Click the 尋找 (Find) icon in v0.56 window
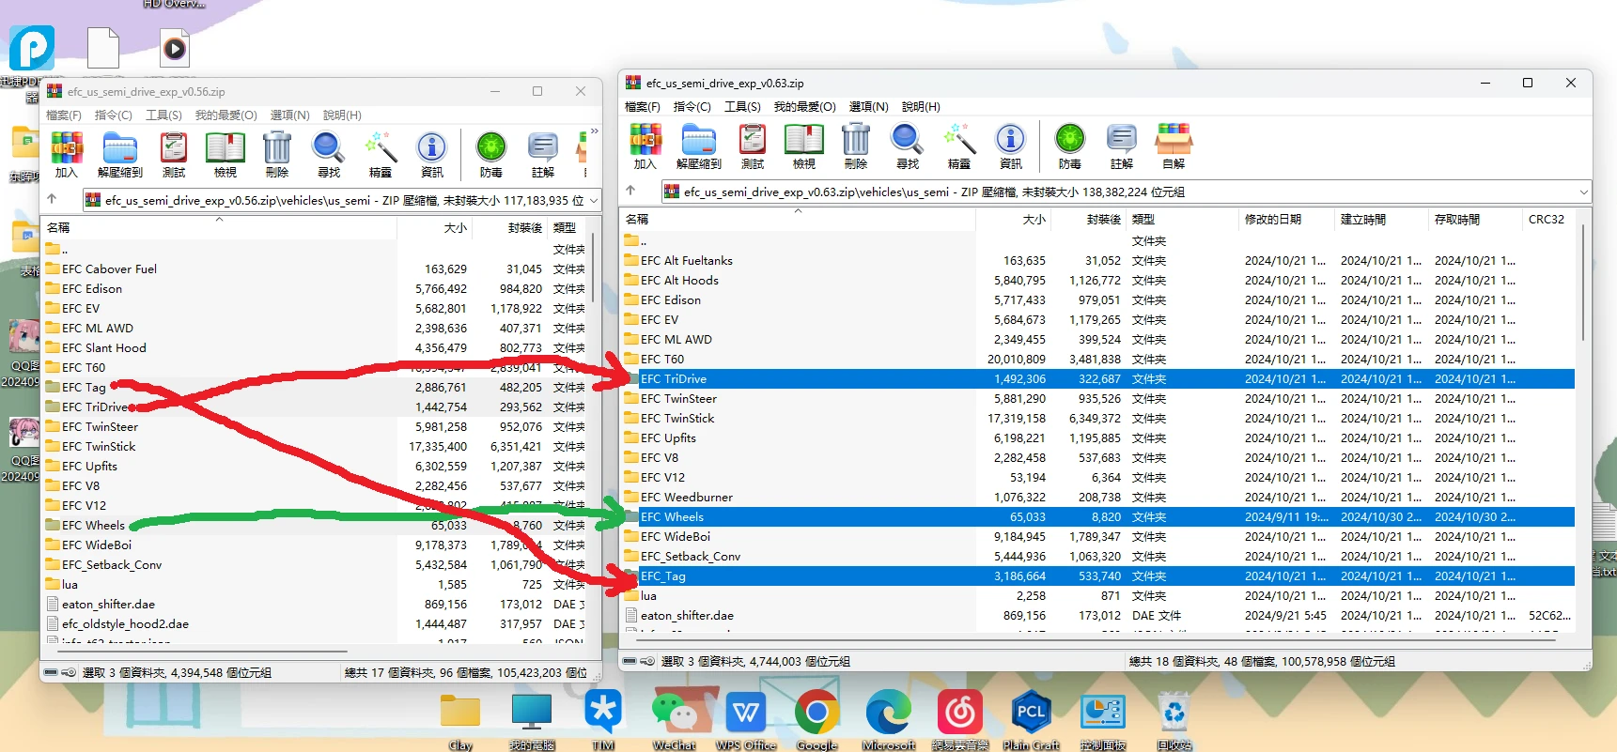The height and width of the screenshot is (752, 1617). [x=329, y=155]
